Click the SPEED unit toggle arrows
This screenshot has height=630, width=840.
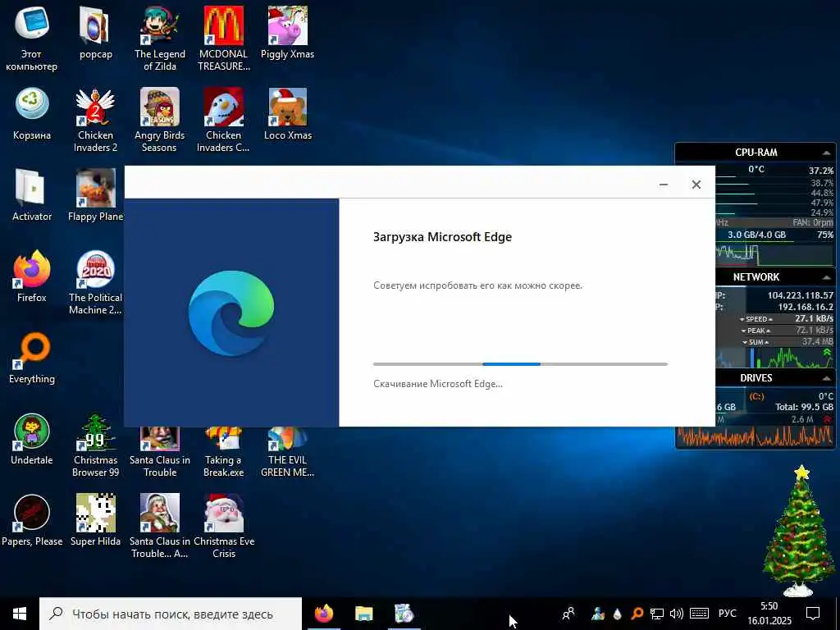click(756, 319)
